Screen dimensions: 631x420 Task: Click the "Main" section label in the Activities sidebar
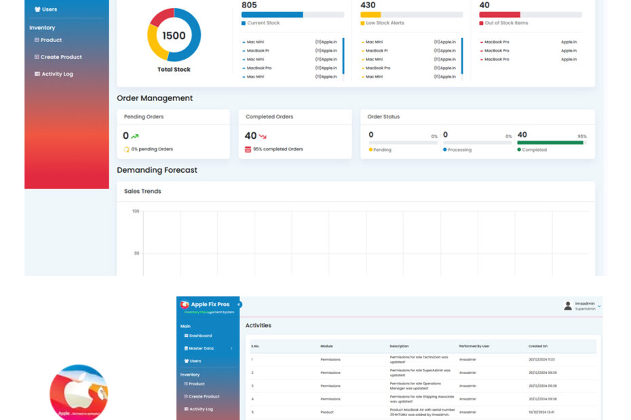(185, 326)
